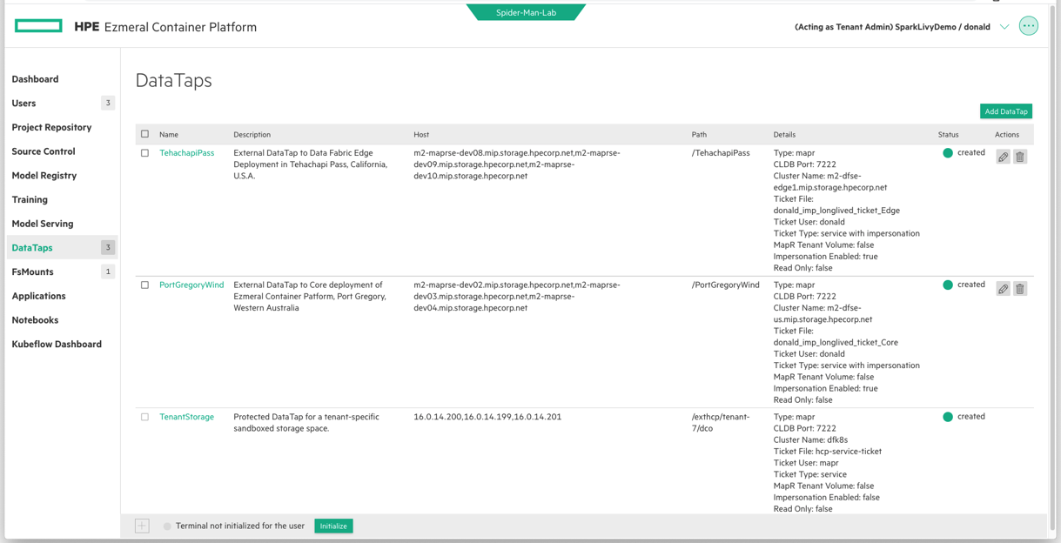
Task: Open the TenantStorage DataTap link
Action: [186, 417]
